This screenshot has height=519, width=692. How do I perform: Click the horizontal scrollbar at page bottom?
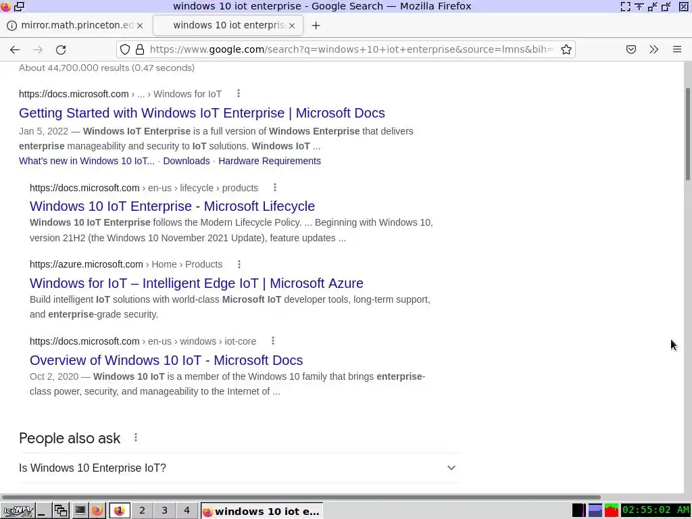coord(301,497)
